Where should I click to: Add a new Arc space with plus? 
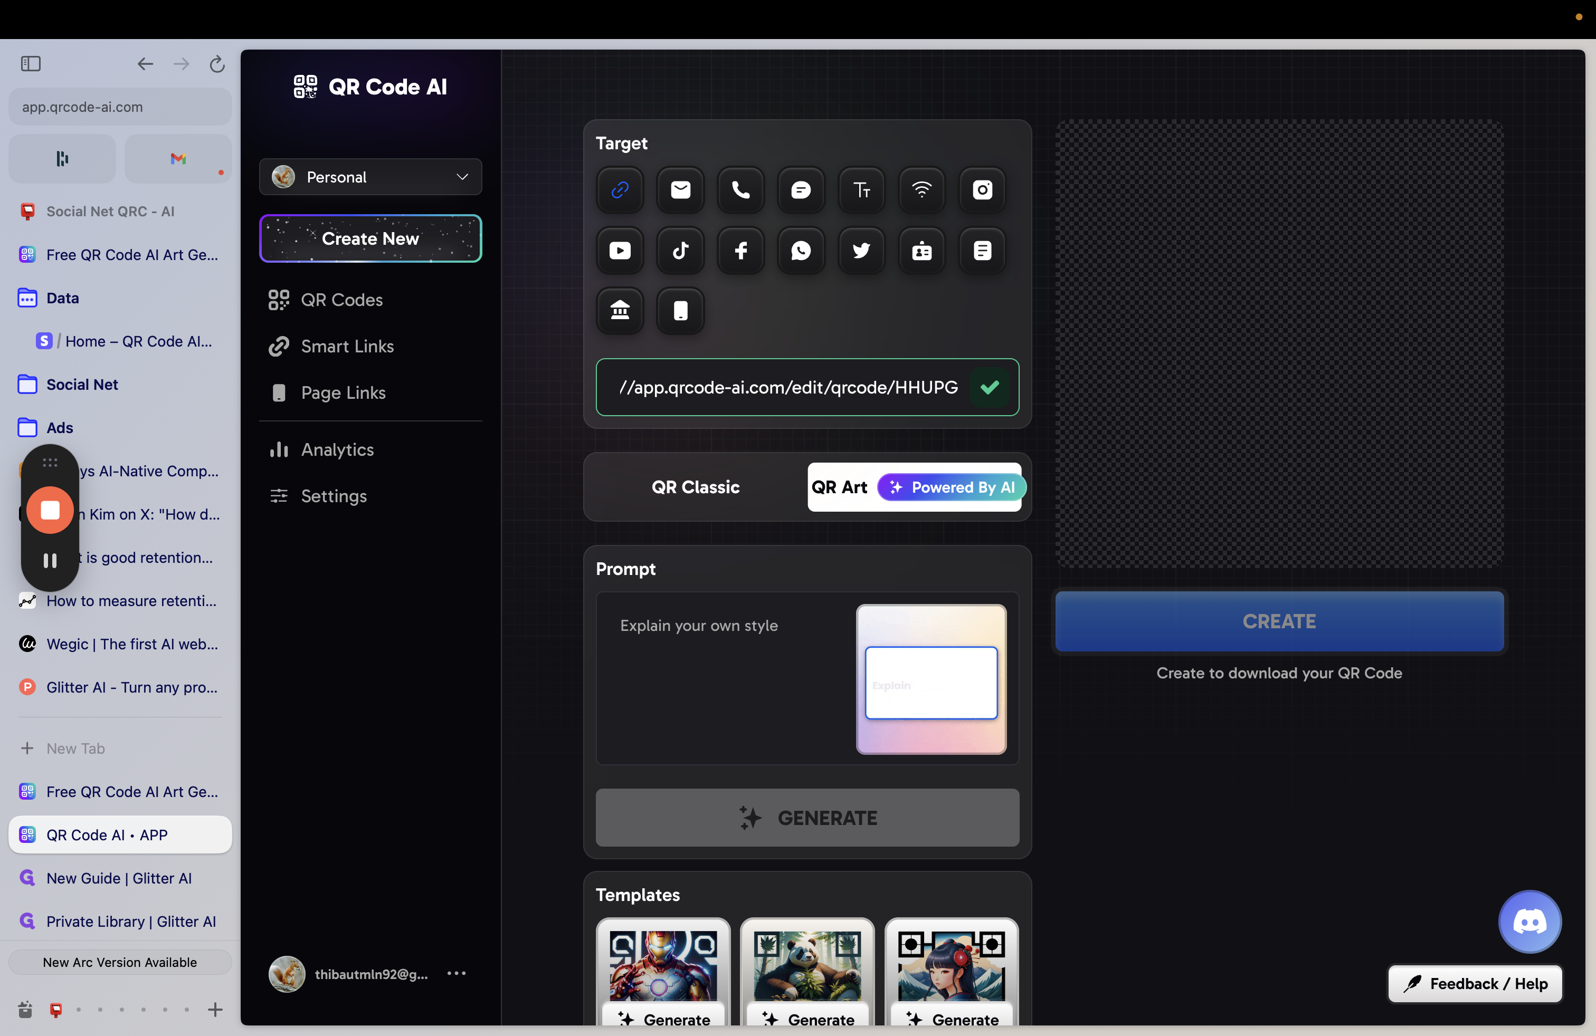(x=215, y=1009)
